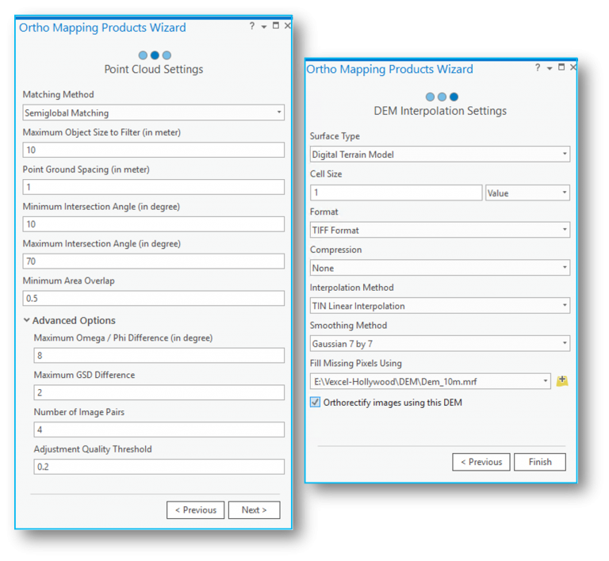Click Minimum Intersection Angle input field
Screen dimensions: 609x561
coord(153,224)
